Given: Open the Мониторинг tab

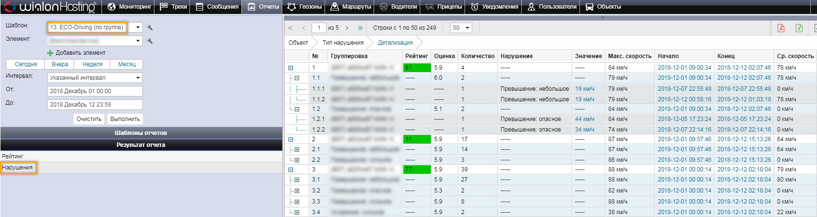Looking at the screenshot, I should point(129,7).
